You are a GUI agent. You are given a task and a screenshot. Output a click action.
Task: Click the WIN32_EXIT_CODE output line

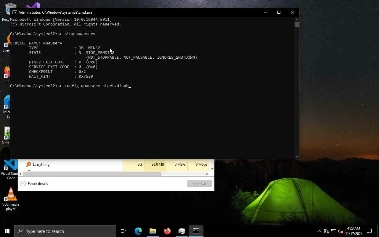point(63,62)
